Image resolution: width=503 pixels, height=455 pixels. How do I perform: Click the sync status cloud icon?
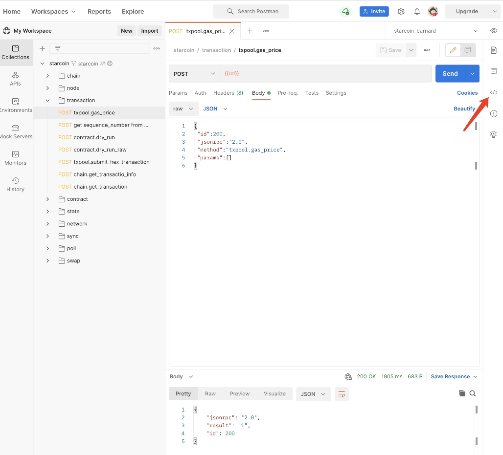pyautogui.click(x=345, y=12)
